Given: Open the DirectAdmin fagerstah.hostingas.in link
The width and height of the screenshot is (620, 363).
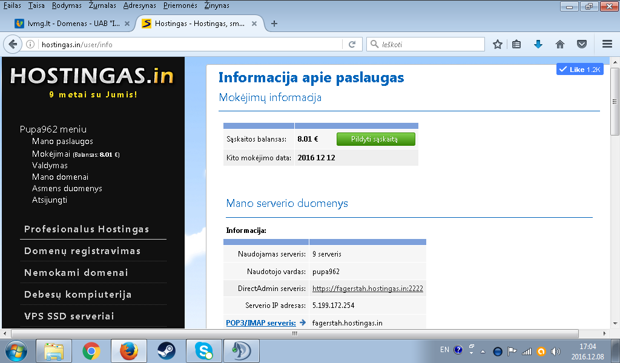Looking at the screenshot, I should coord(368,289).
